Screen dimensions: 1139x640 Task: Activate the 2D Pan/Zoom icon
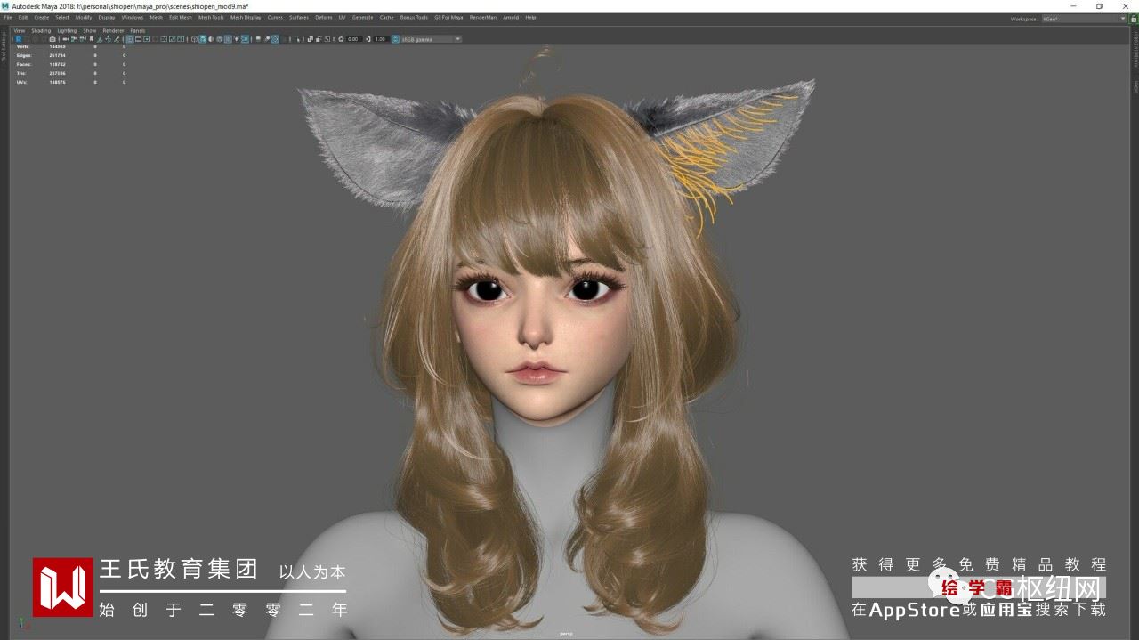tap(109, 39)
